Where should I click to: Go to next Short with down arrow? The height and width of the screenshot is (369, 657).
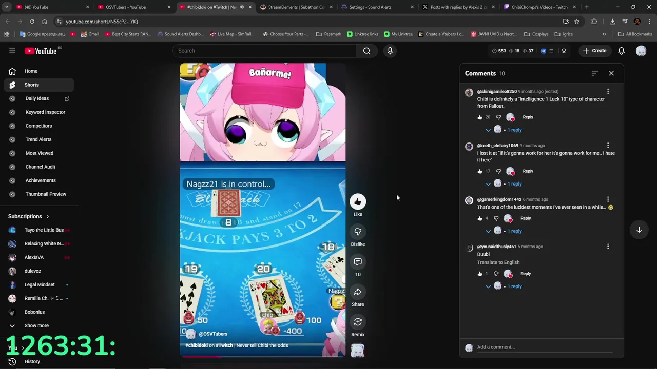tap(639, 230)
